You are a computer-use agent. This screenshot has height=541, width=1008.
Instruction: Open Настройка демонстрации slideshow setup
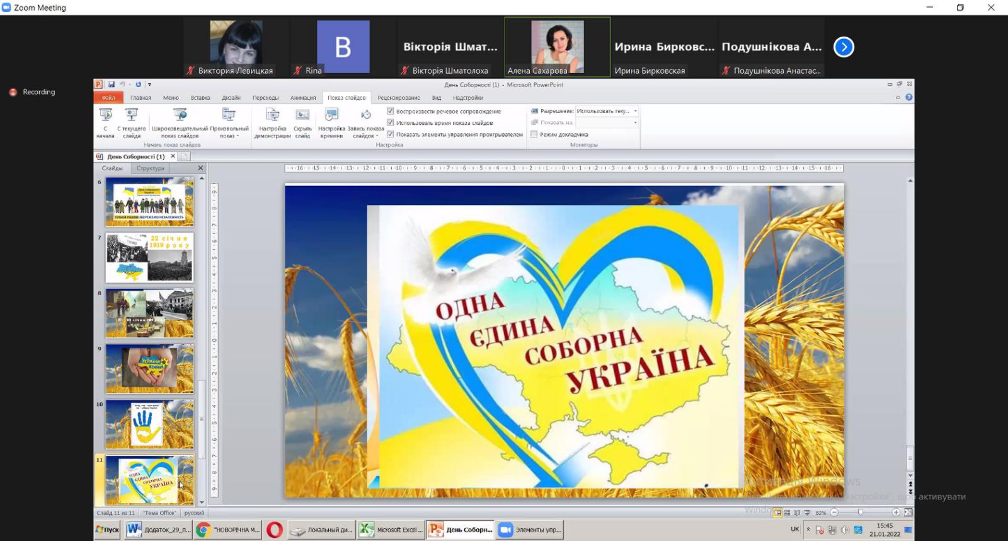(272, 115)
